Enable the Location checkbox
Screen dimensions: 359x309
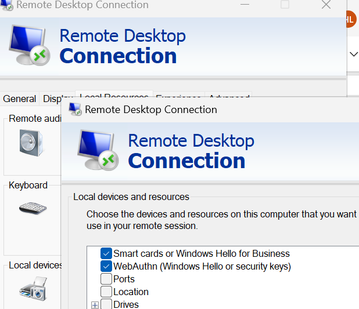click(106, 292)
